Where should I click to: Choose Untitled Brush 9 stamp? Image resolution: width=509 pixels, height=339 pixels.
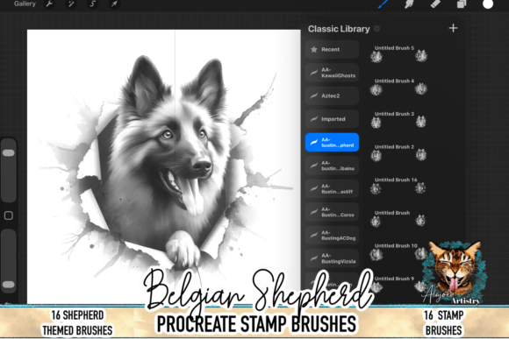click(398, 284)
